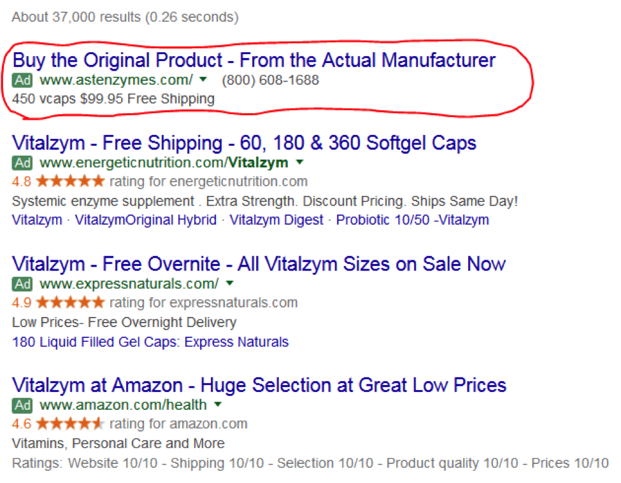The width and height of the screenshot is (621, 483).
Task: Click the Ad badge next to amazon.com/health
Action: point(22,404)
